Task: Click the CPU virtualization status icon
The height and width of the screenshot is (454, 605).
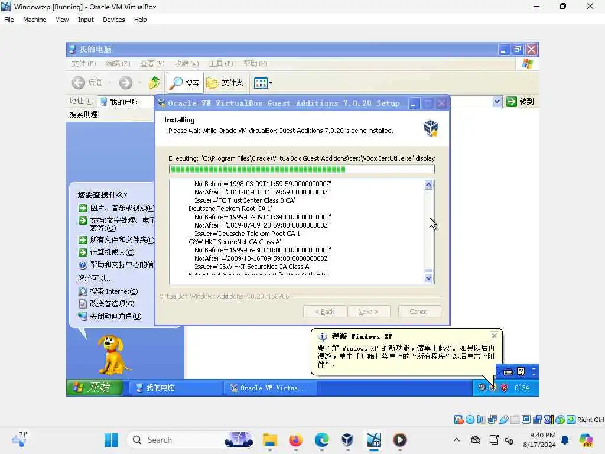Action: [549, 420]
